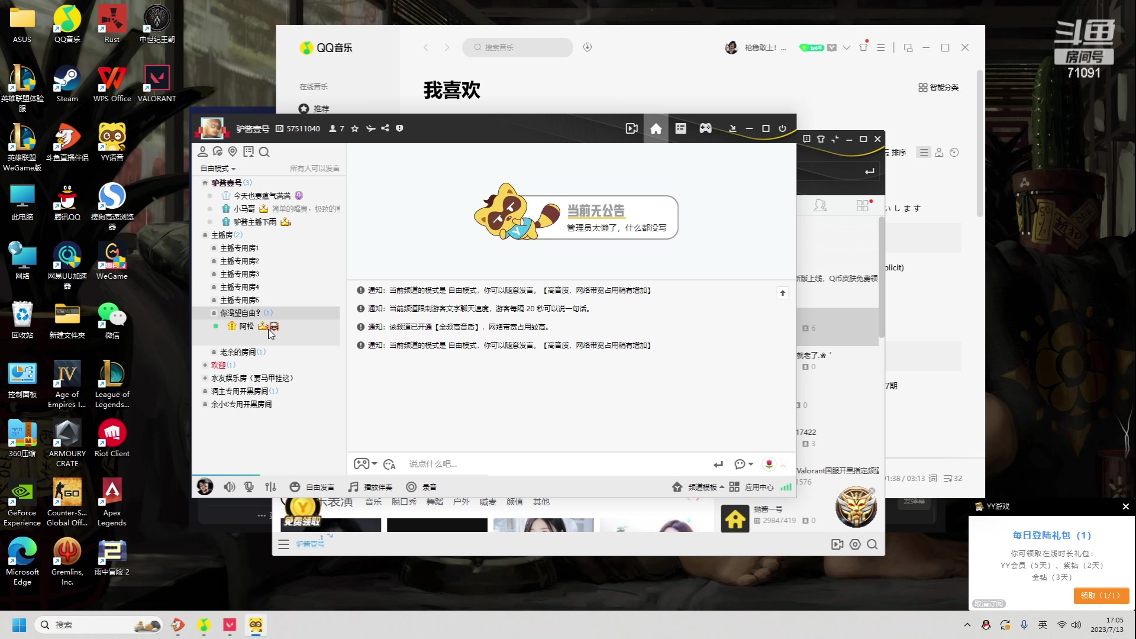Expand the 欢迎 channel node
This screenshot has height=639, width=1136.
point(205,365)
